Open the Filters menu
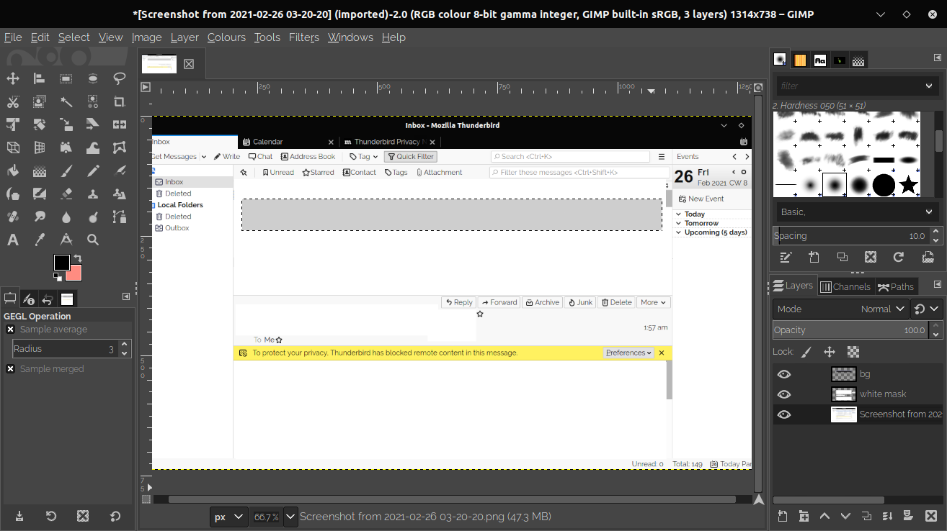This screenshot has width=947, height=531. click(304, 37)
